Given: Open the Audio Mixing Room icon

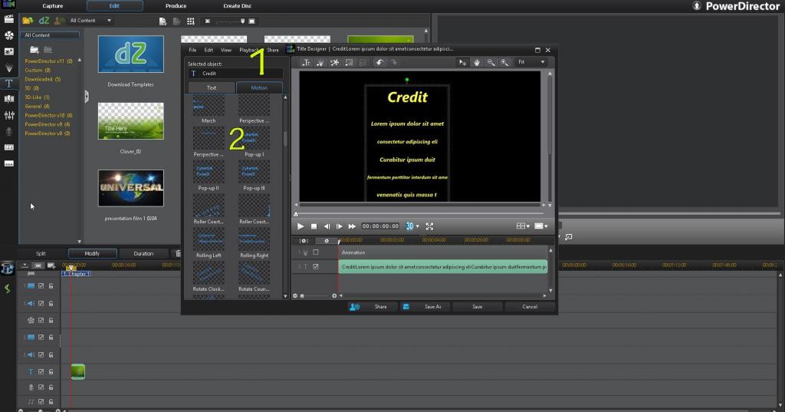Looking at the screenshot, I should [x=8, y=115].
